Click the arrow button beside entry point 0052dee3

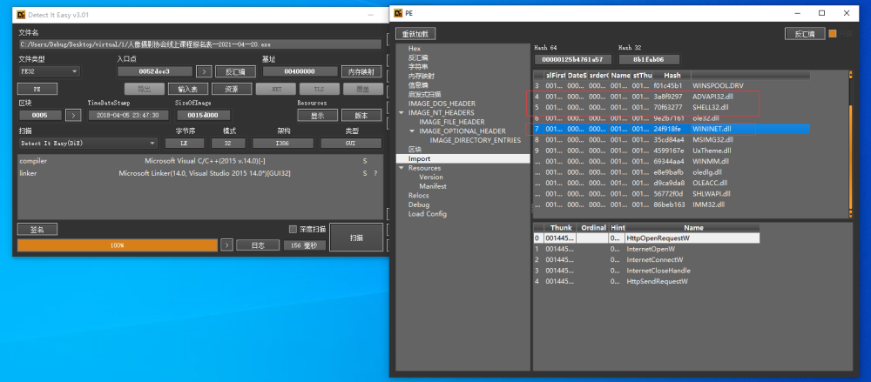[204, 71]
